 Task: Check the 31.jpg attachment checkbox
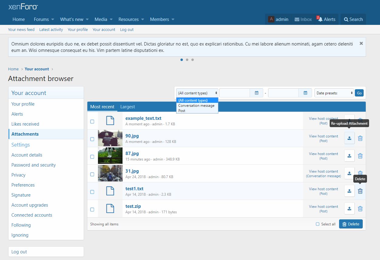click(x=92, y=174)
